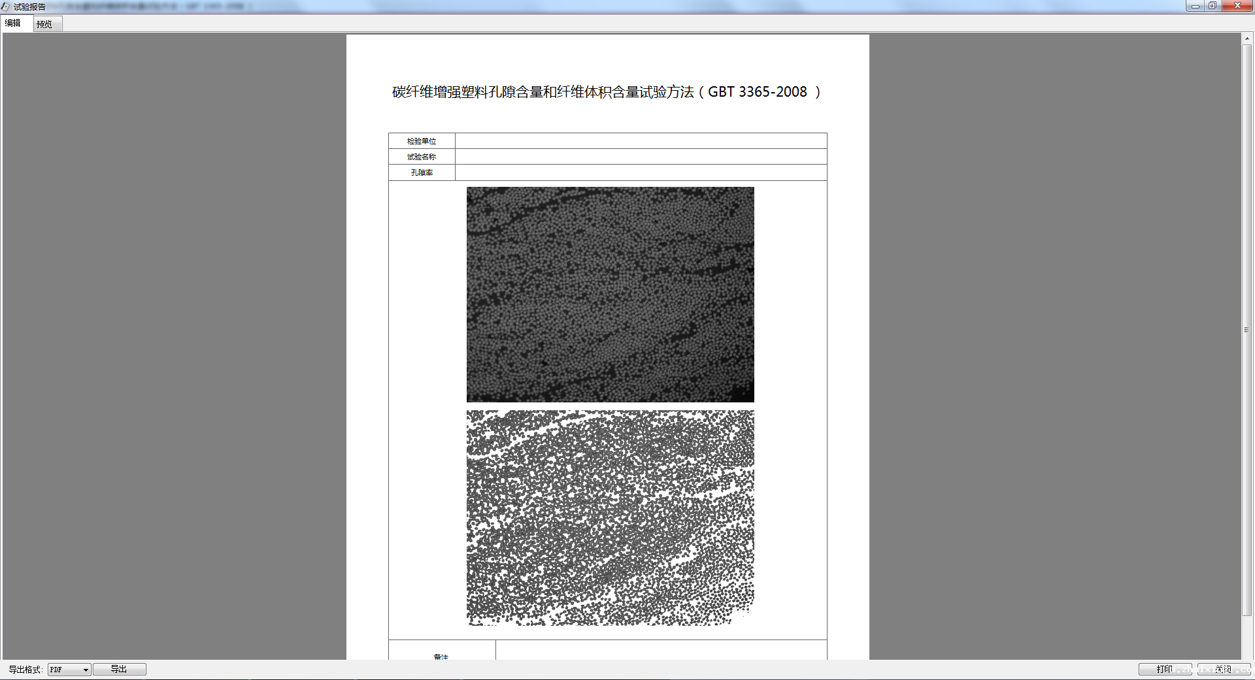The image size is (1255, 680).
Task: Click the 孔隙率 value cell
Action: (641, 172)
